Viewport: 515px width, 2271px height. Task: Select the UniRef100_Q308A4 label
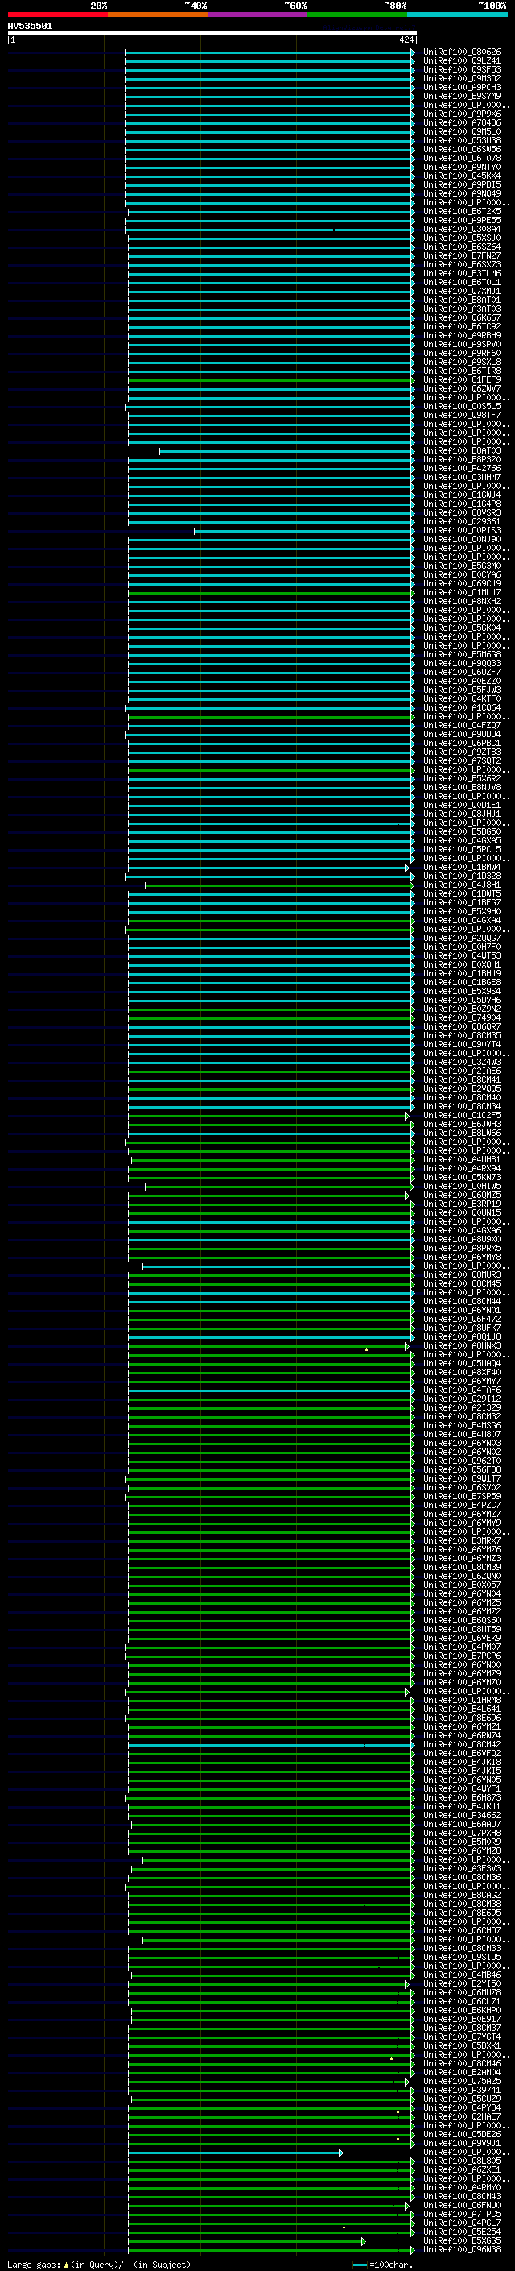462,230
